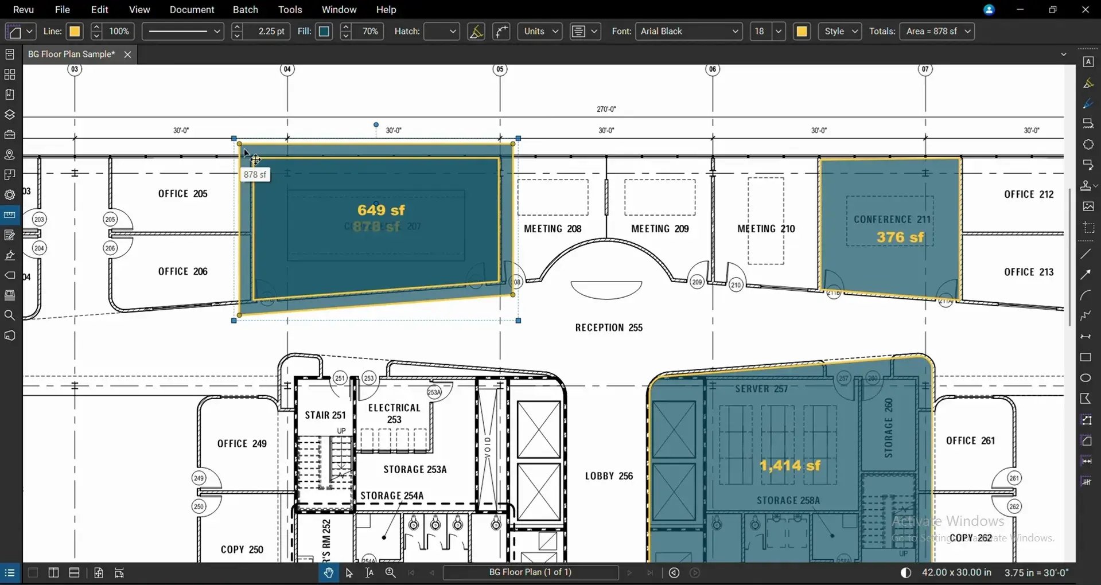This screenshot has height=585, width=1101.
Task: Open the Tools menu
Action: [x=290, y=10]
